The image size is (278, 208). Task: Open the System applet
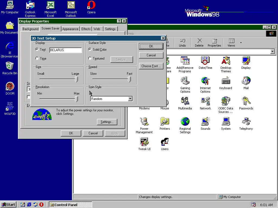(226, 124)
